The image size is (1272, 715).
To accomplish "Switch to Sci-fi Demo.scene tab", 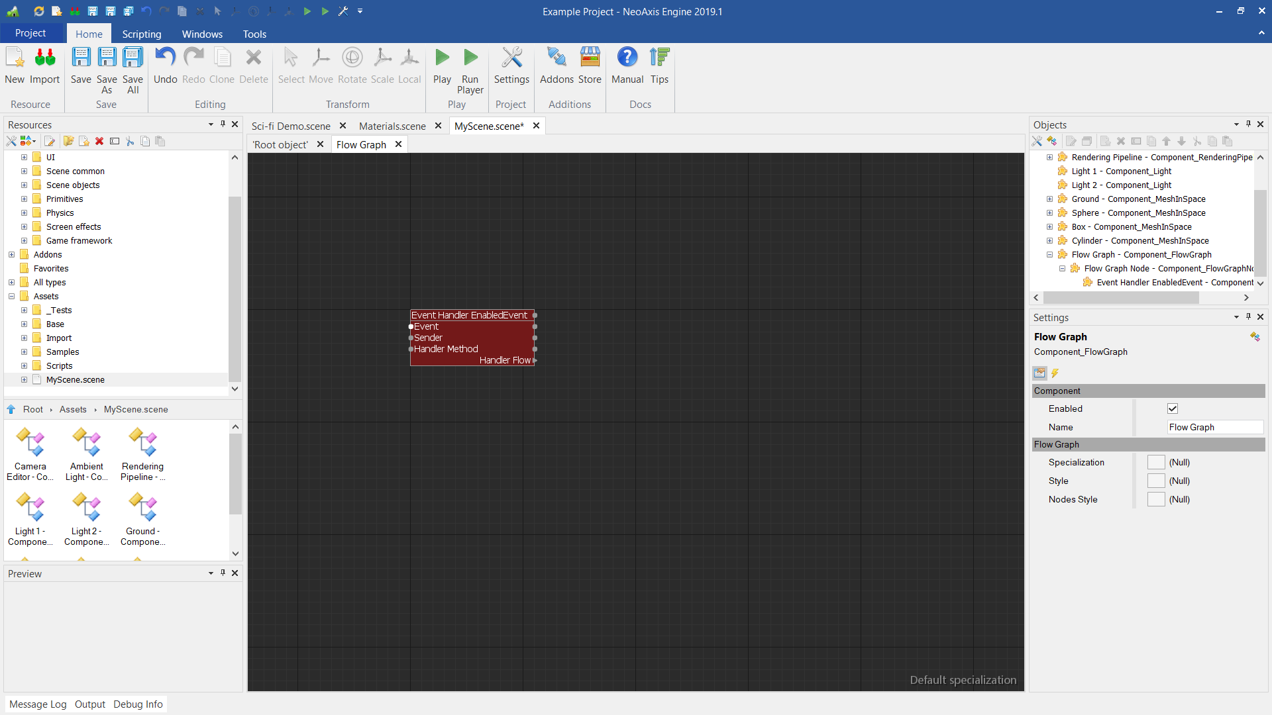I will click(291, 126).
